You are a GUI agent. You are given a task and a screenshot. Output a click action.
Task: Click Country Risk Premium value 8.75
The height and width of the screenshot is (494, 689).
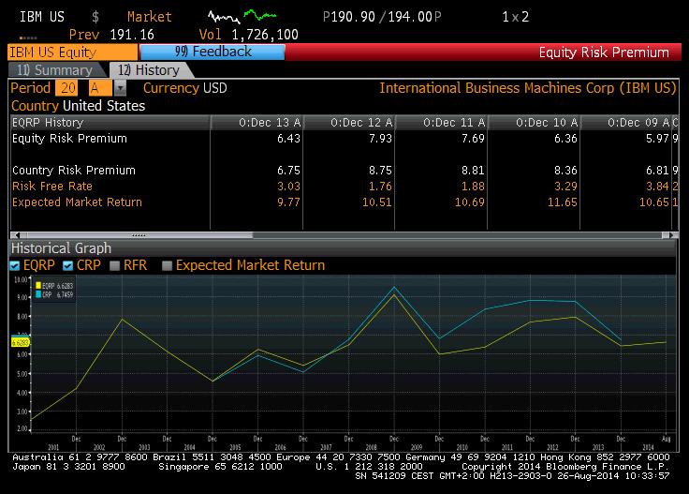click(x=380, y=171)
